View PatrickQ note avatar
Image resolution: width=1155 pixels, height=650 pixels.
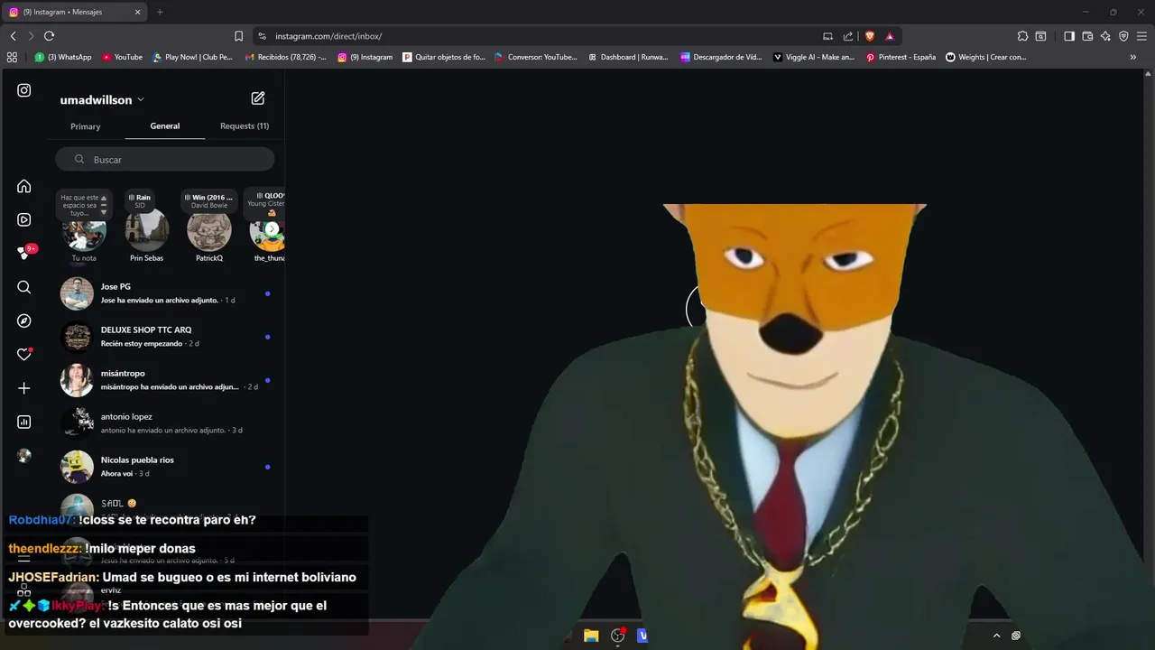[x=209, y=232]
